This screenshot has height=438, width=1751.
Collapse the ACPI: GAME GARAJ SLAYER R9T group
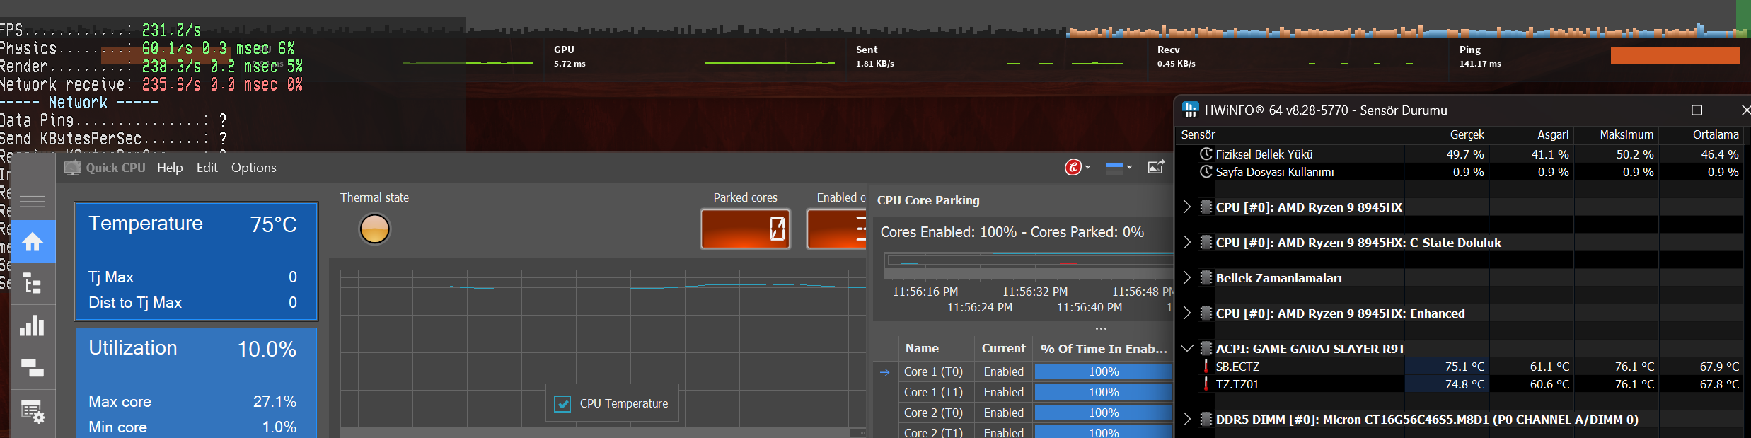point(1187,348)
